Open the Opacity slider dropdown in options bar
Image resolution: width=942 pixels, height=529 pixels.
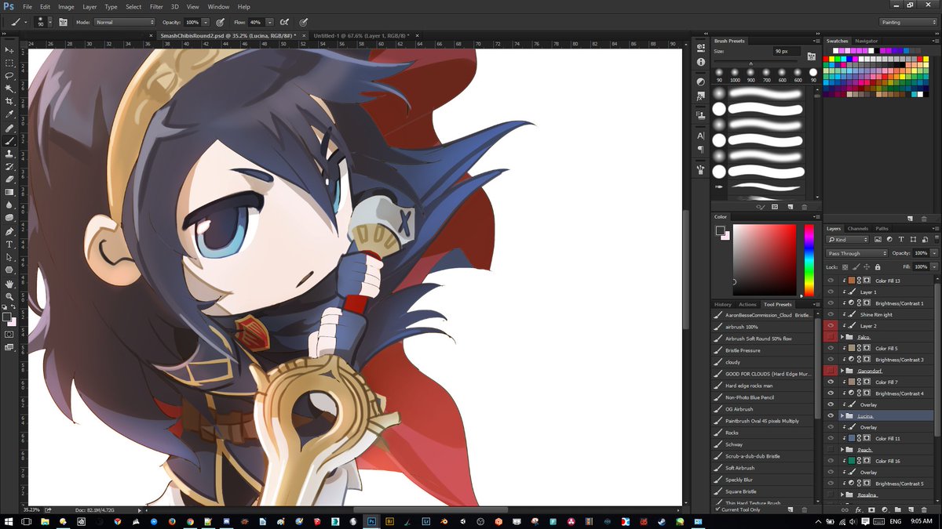pos(206,22)
